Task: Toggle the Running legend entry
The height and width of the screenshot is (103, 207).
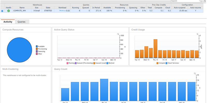Action: pos(71,63)
